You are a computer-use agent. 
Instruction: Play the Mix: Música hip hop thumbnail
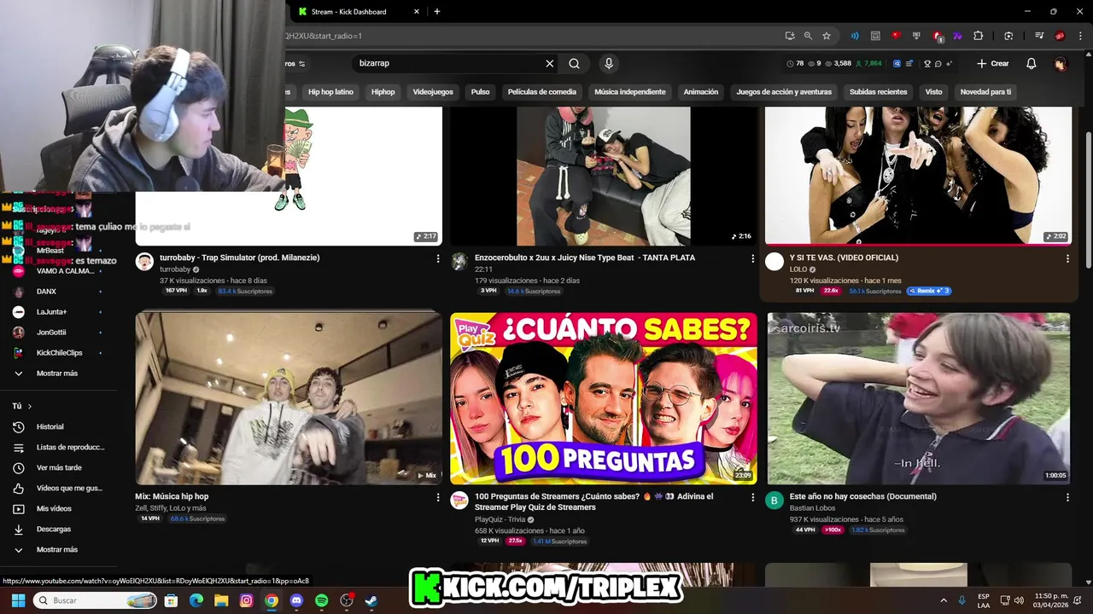[x=289, y=398]
